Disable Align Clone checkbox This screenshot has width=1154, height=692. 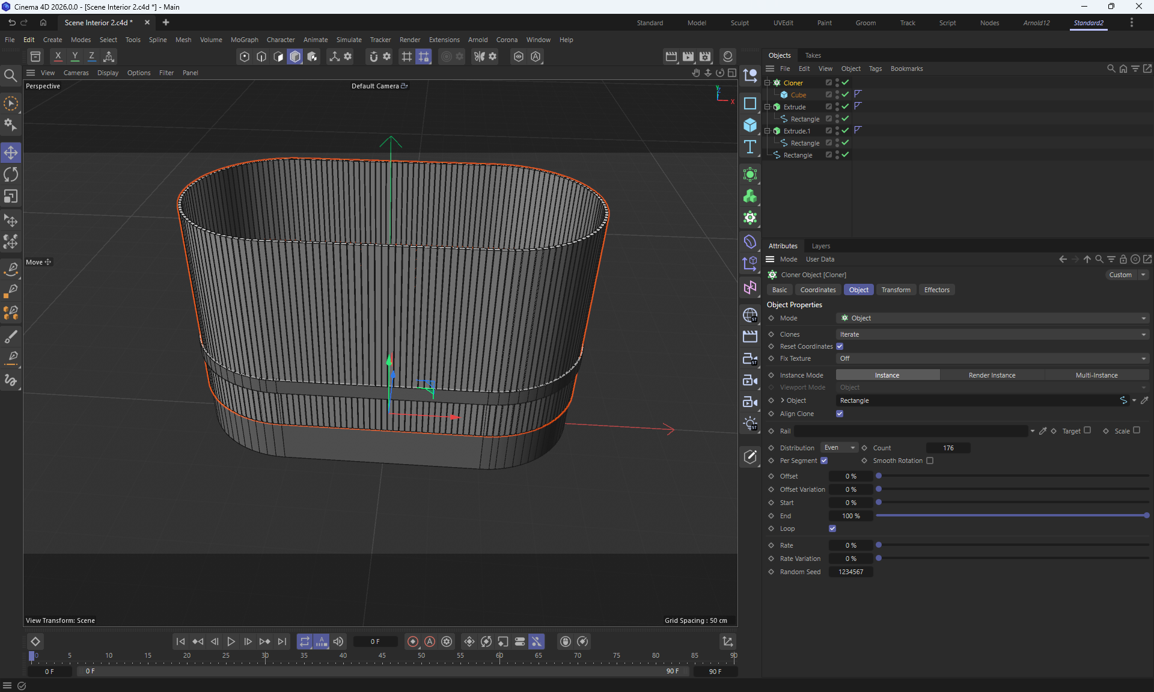point(840,414)
